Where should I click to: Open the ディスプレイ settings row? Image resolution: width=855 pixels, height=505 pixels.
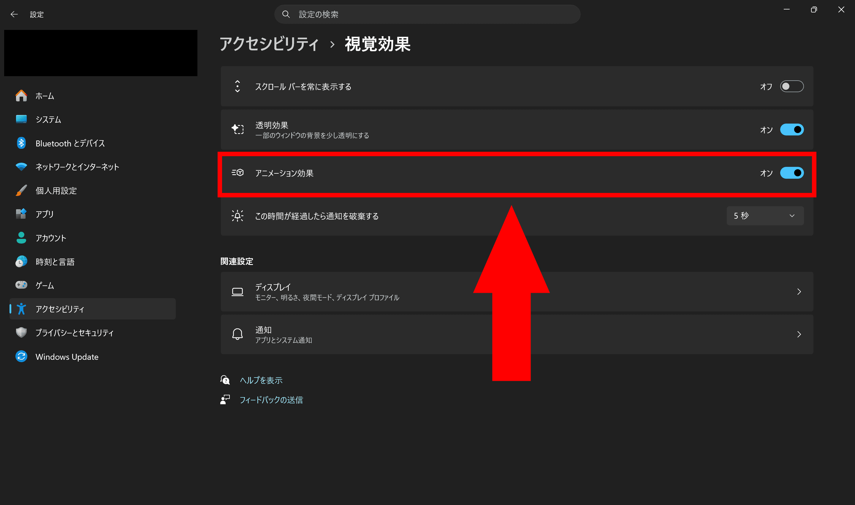(x=517, y=292)
